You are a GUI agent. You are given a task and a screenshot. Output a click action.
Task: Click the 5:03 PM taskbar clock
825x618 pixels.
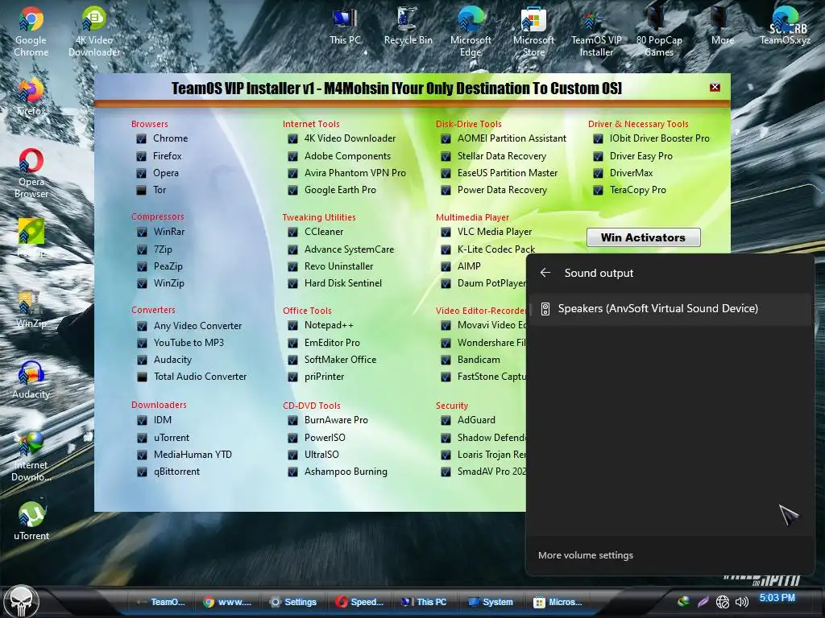[777, 598]
